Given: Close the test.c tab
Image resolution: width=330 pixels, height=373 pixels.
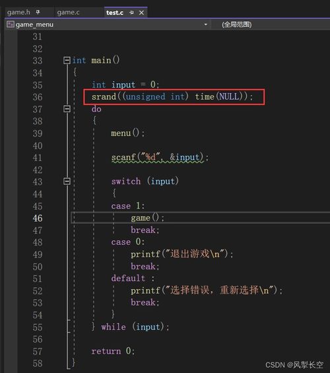Looking at the screenshot, I should coord(141,13).
